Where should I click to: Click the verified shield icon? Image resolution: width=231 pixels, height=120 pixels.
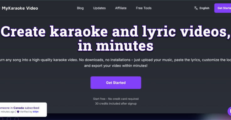point(18,112)
